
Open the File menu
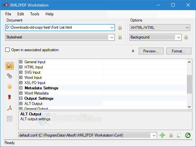click(x=8, y=14)
